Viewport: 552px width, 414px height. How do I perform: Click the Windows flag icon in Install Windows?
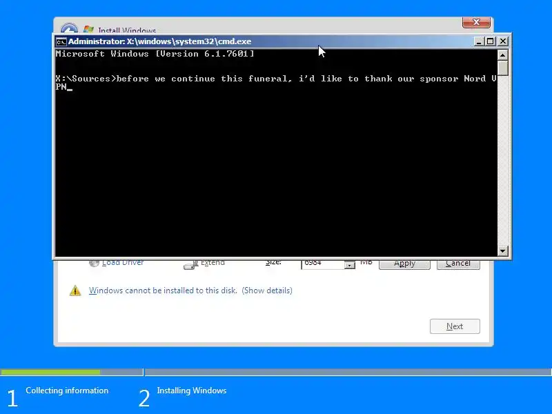(x=88, y=29)
